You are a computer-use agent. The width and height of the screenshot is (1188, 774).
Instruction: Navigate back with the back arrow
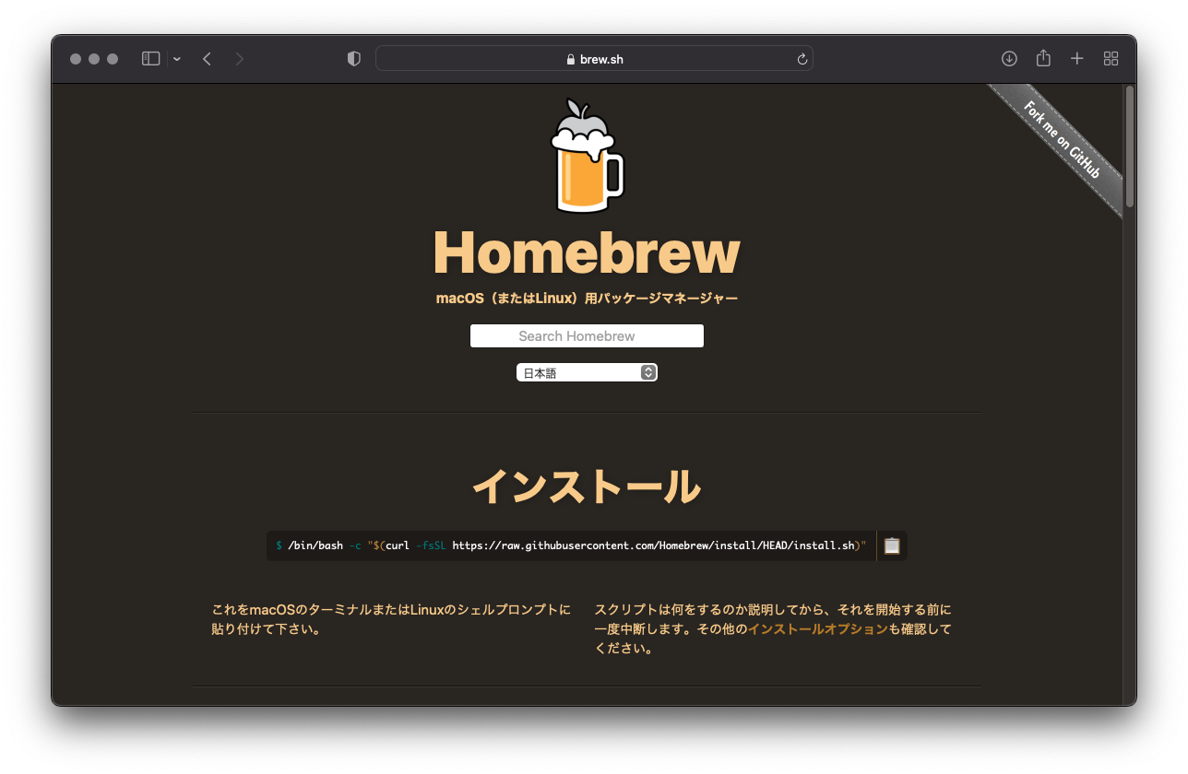click(207, 58)
